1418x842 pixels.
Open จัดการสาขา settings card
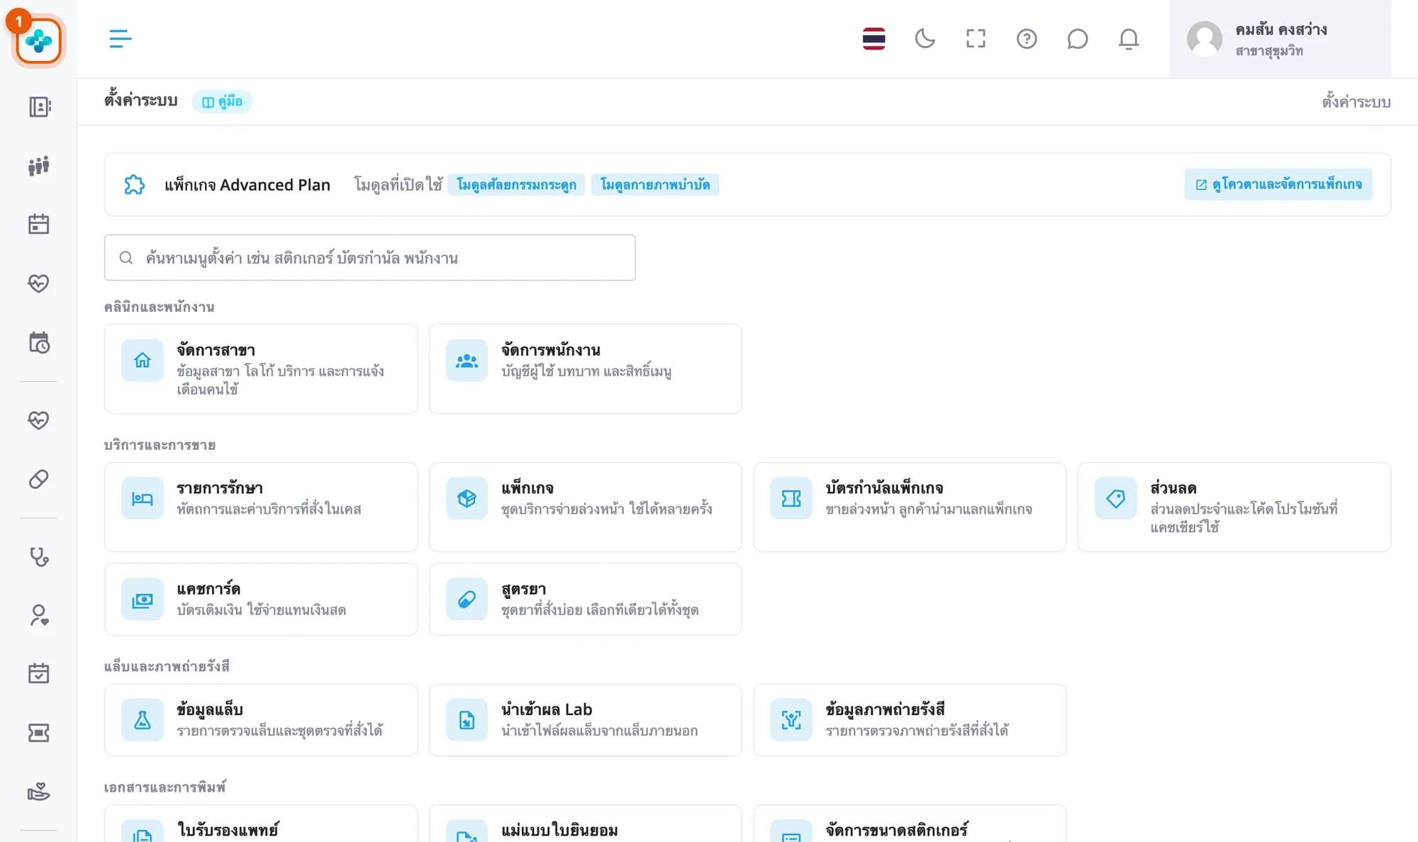pyautogui.click(x=261, y=369)
